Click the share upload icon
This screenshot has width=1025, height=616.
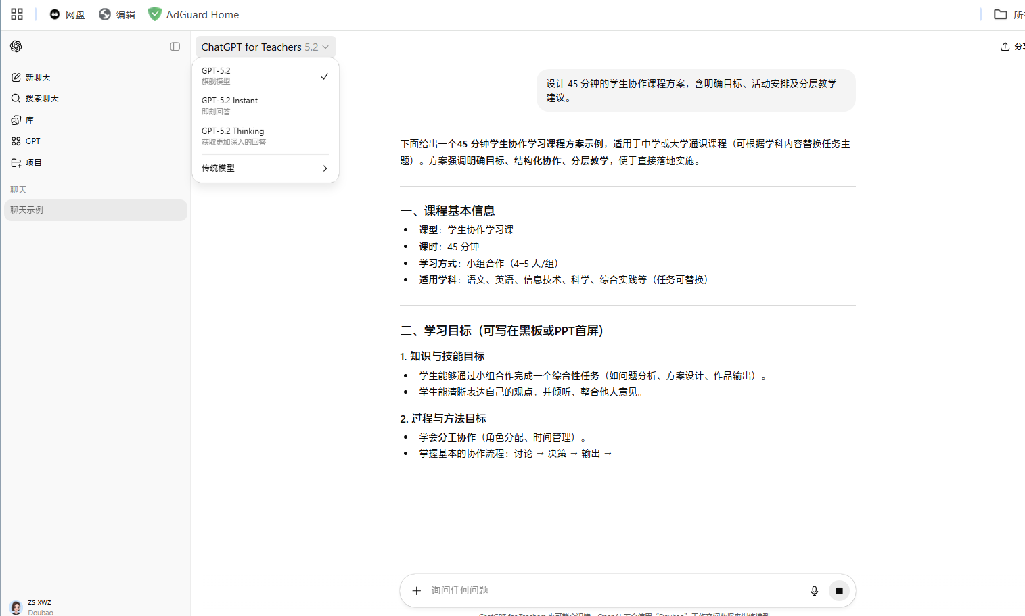[1005, 47]
